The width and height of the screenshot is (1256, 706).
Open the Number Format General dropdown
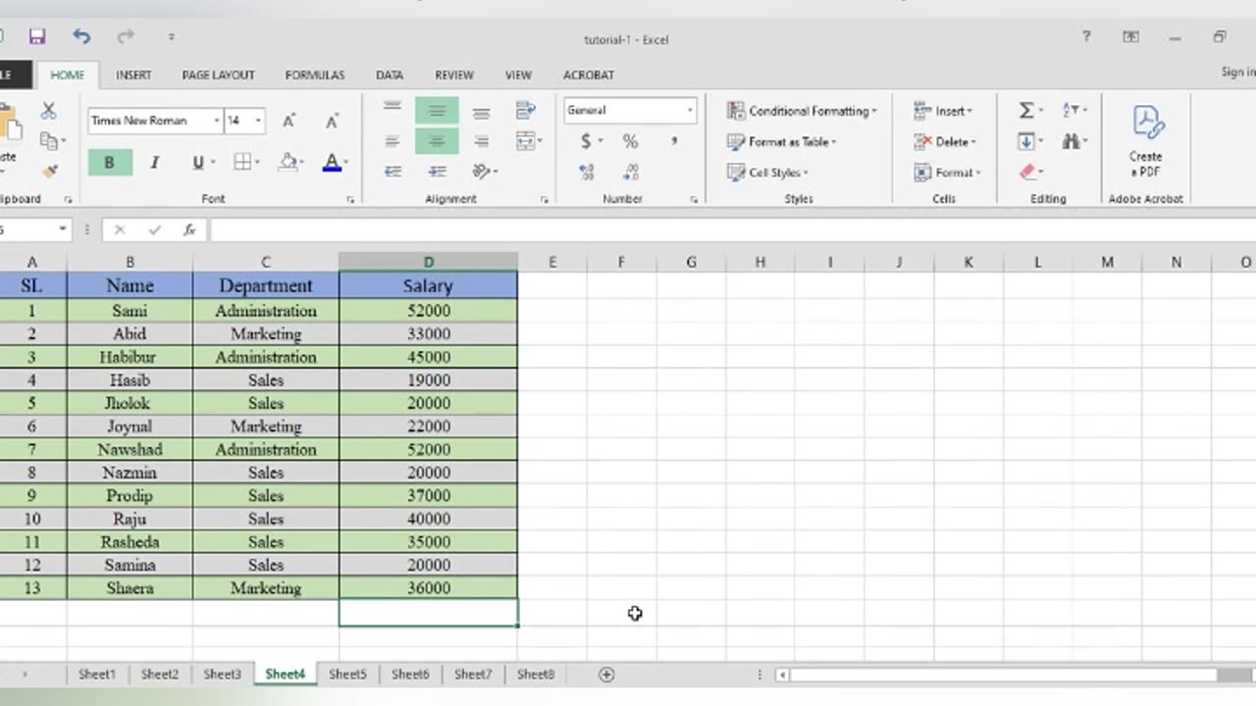690,111
